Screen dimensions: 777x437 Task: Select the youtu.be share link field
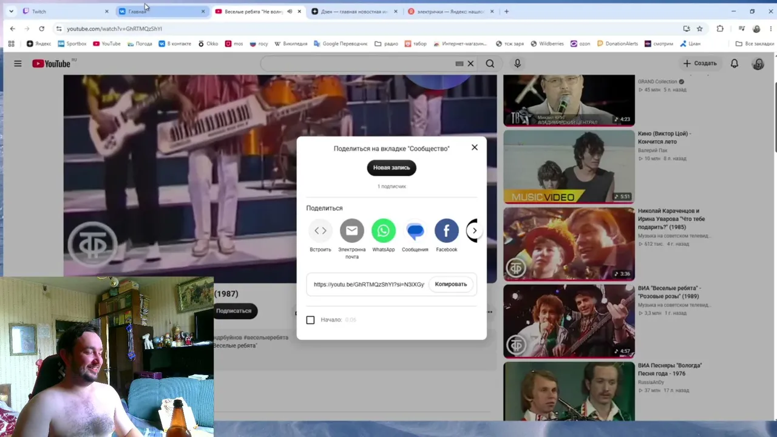[x=369, y=284]
